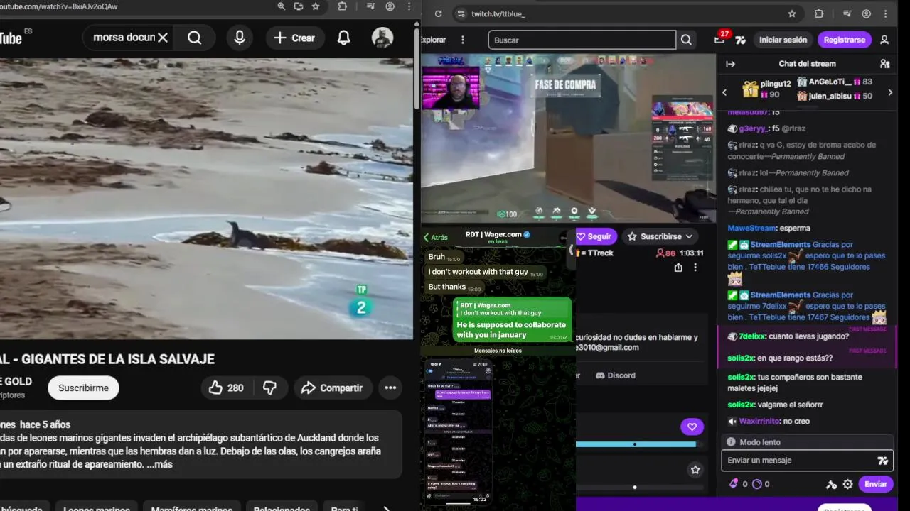
Task: Click the Modo lento info icon
Action: (x=731, y=442)
